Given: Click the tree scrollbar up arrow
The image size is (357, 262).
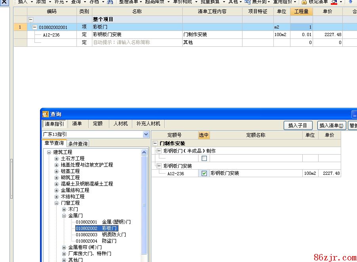Looking at the screenshot, I should (144, 152).
